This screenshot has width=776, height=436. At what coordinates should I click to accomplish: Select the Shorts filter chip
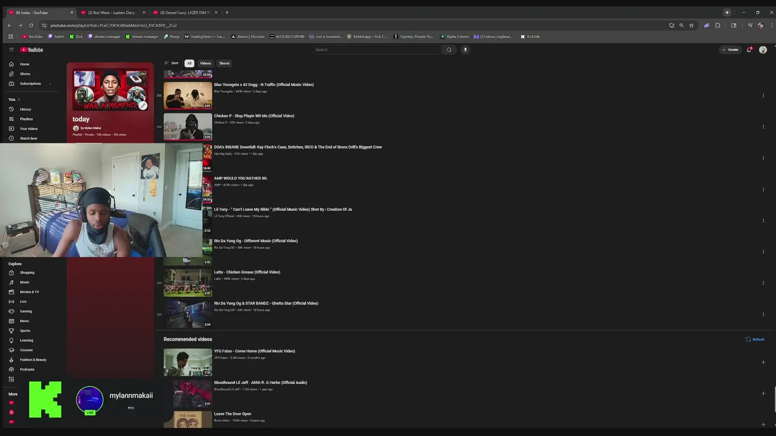coord(224,63)
